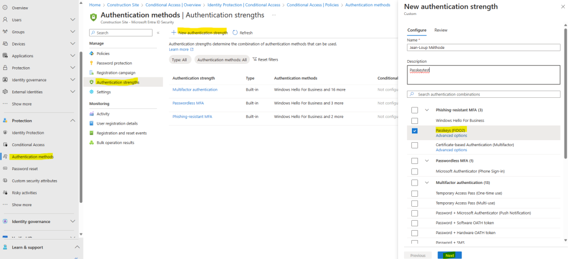This screenshot has width=570, height=259.
Task: Expand the Devices section chevron
Action: (x=73, y=43)
